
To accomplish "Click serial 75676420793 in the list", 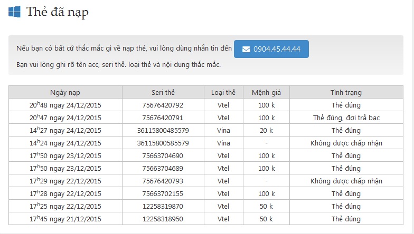I will coord(163,181).
